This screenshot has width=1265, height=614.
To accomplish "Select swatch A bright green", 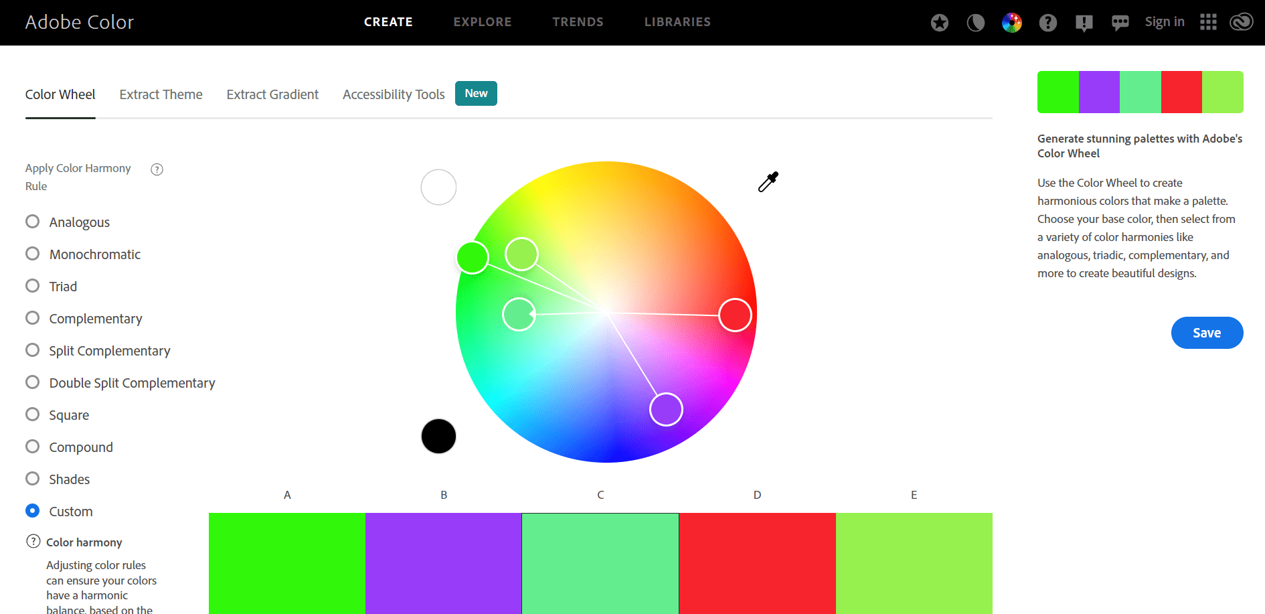I will [287, 563].
